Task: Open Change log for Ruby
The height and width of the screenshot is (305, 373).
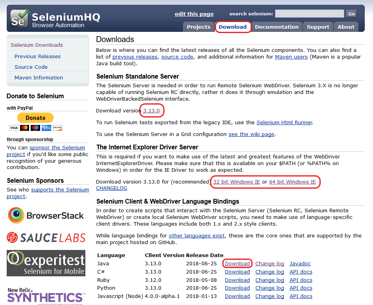Action: (x=270, y=280)
